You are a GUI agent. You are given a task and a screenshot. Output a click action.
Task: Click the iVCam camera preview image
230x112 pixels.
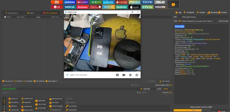(x=102, y=43)
